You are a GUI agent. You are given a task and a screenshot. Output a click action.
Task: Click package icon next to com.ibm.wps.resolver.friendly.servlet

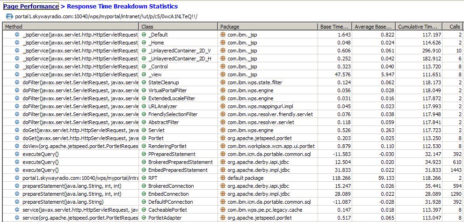[223, 114]
